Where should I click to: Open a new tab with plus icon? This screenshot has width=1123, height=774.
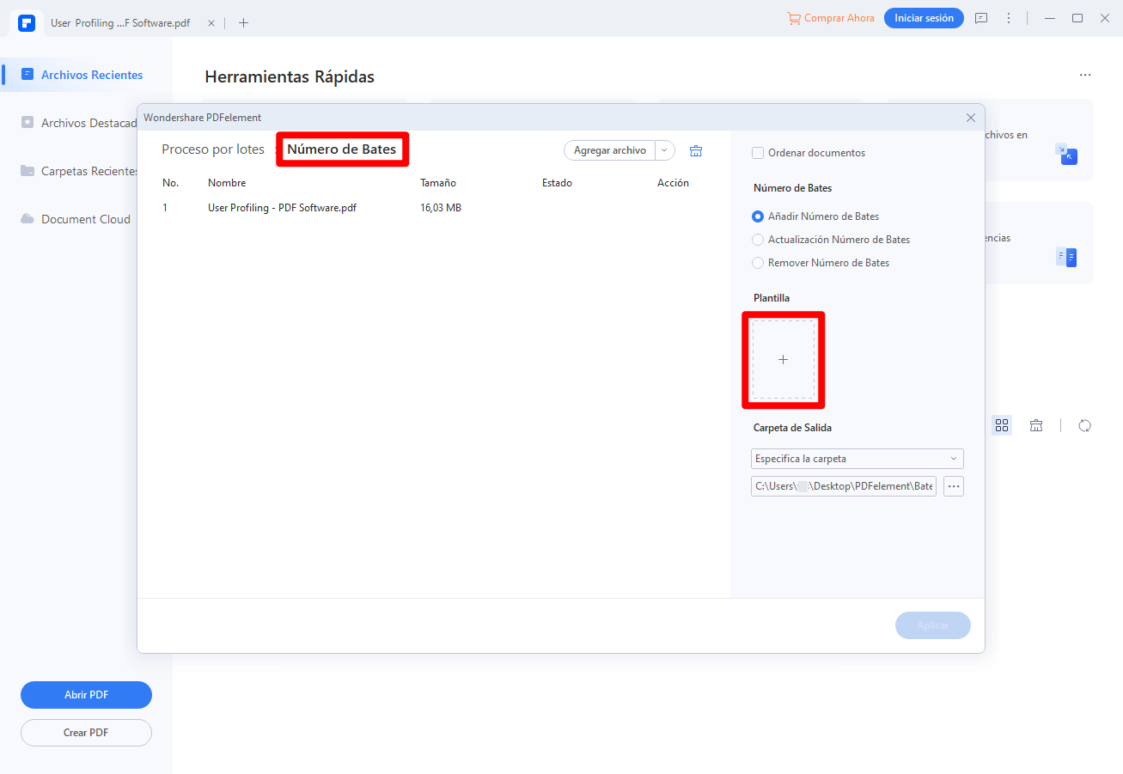point(243,23)
